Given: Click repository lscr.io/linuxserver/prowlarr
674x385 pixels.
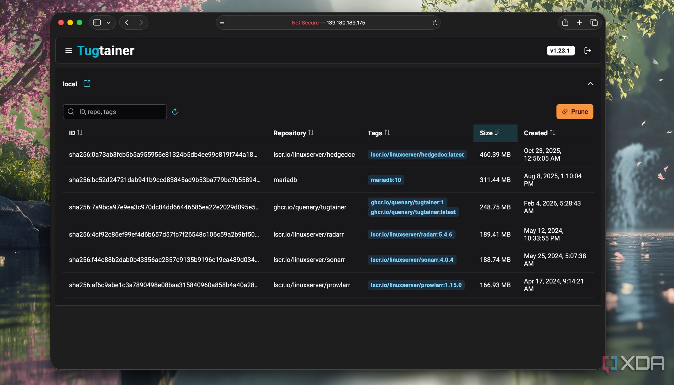Looking at the screenshot, I should click(312, 285).
